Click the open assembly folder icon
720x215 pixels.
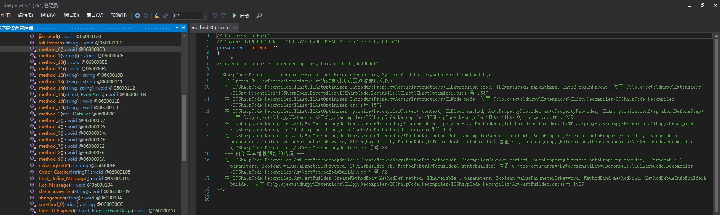[x=157, y=16]
